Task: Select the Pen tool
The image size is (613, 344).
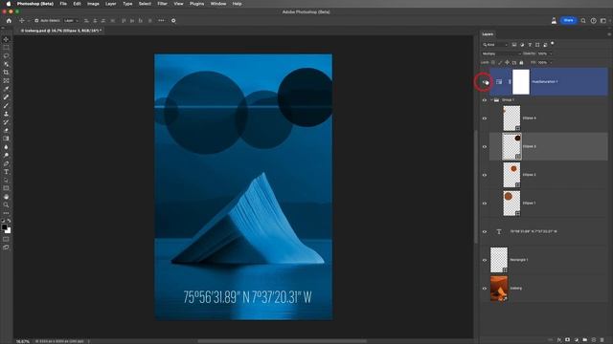Action: click(6, 163)
